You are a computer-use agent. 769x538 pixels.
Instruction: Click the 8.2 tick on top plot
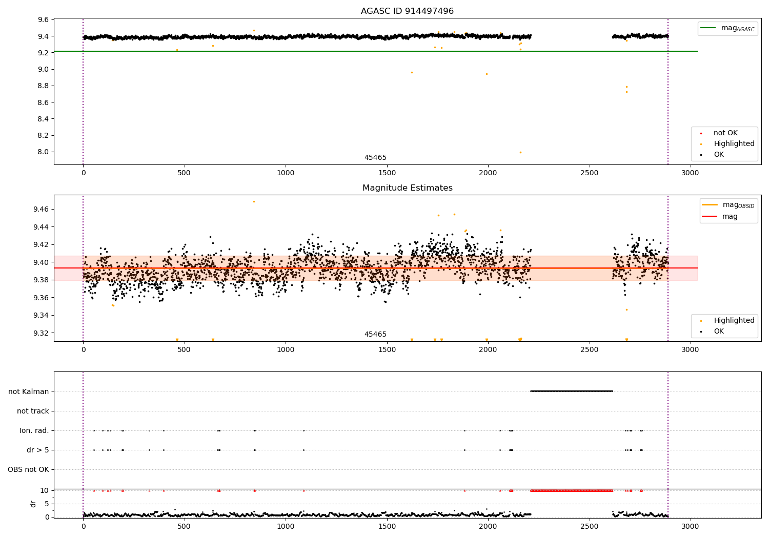point(44,135)
